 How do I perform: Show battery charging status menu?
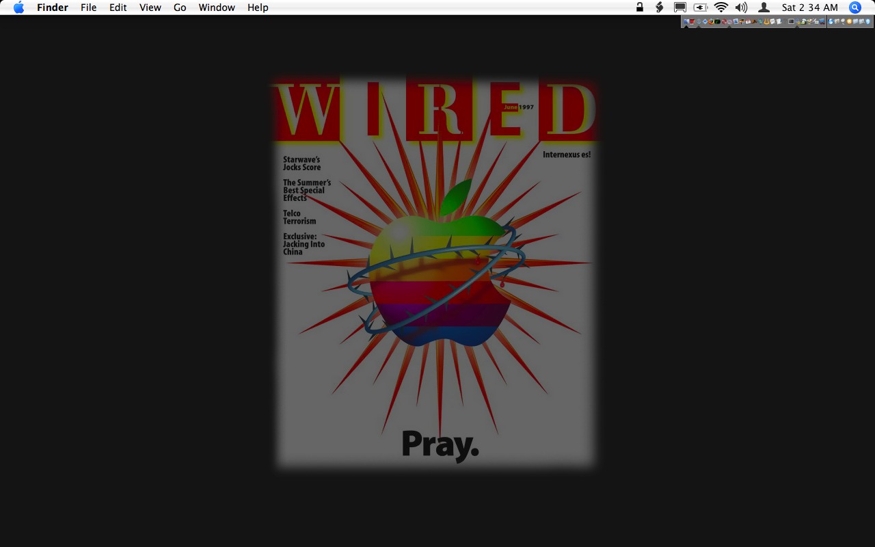tap(701, 8)
